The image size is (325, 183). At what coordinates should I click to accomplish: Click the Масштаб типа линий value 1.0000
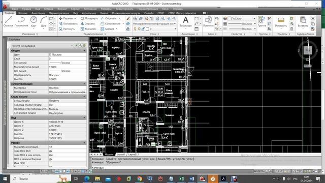click(68, 67)
